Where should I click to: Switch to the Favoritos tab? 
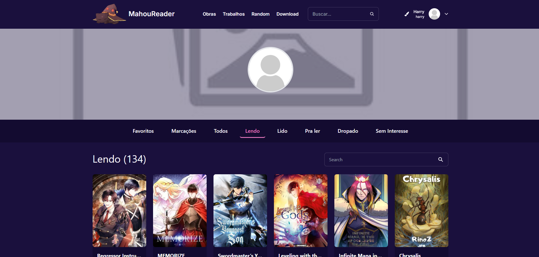point(143,131)
